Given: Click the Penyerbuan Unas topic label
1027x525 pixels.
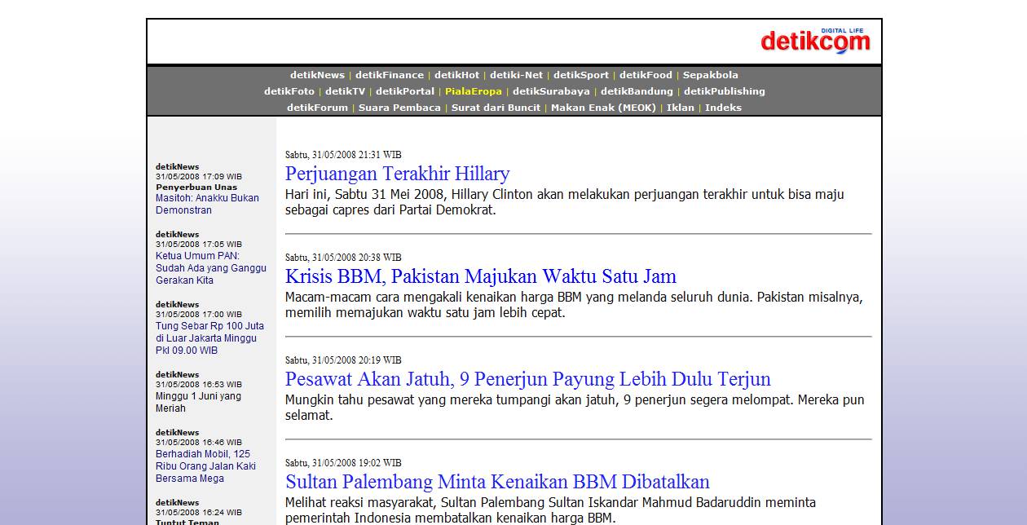Looking at the screenshot, I should (x=196, y=187).
